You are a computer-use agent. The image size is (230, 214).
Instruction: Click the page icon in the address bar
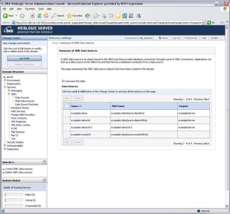click(x=14, y=22)
